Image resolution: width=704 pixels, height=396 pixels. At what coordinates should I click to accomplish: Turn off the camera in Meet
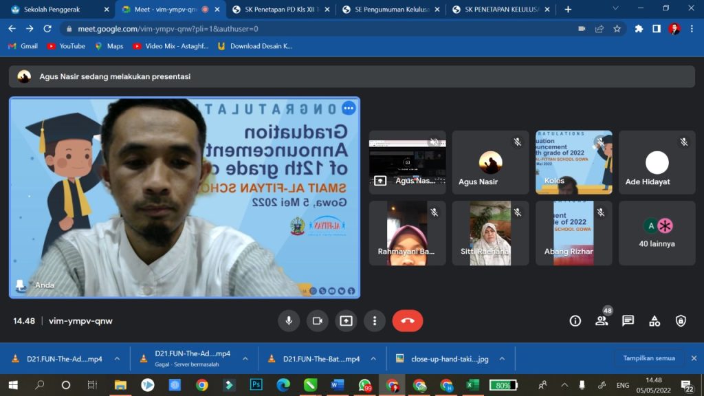click(318, 321)
